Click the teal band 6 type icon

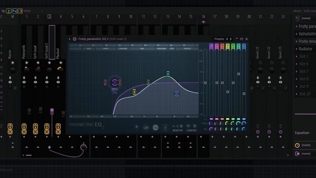238,46
